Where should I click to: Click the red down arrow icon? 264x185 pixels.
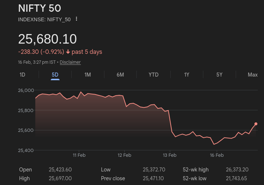[68, 52]
